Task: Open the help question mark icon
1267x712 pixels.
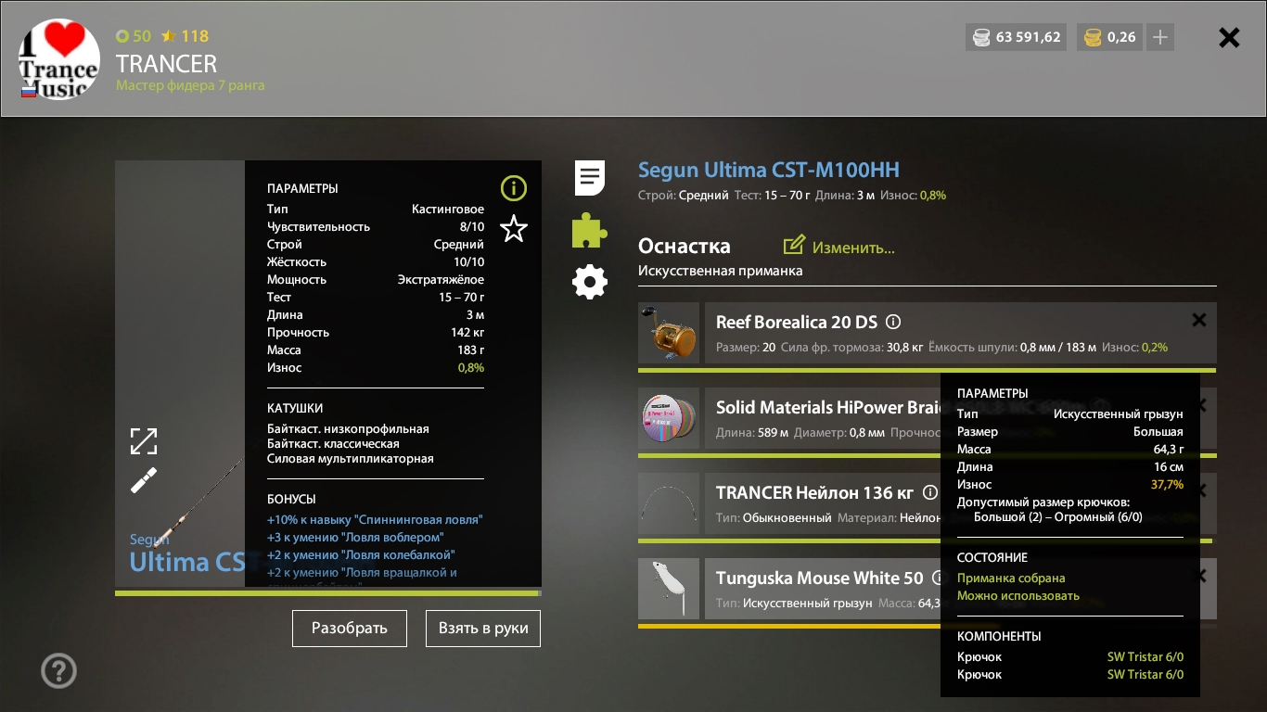Action: [59, 670]
